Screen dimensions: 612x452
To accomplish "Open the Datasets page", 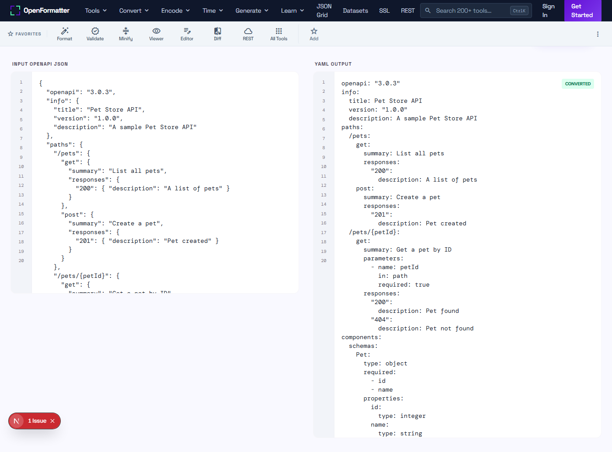I will (355, 11).
